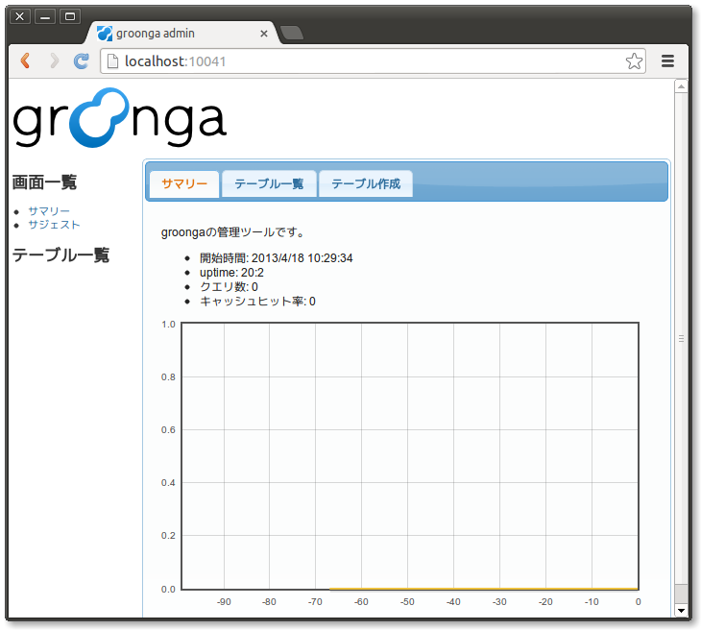Click the browser Back arrow button
The image size is (701, 630).
click(x=25, y=61)
